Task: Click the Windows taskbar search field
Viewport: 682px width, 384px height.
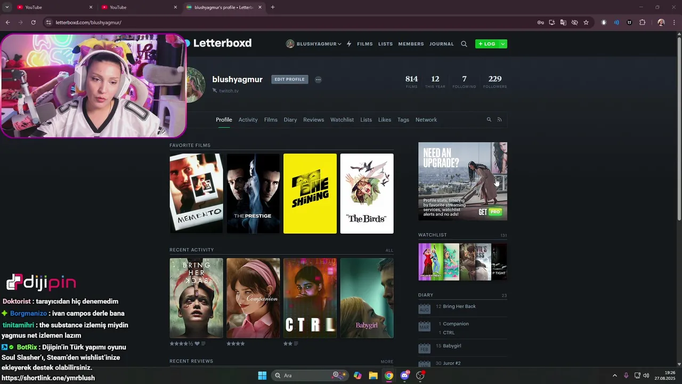Action: [x=309, y=375]
